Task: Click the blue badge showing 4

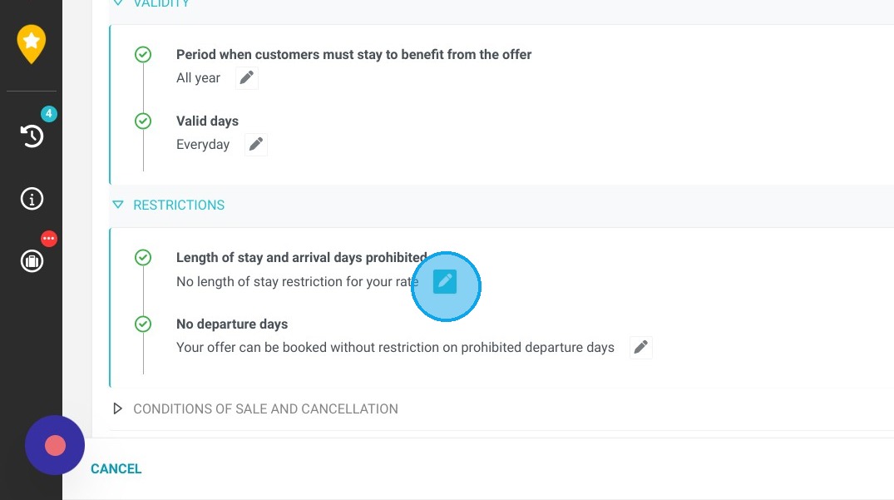Action: [49, 113]
